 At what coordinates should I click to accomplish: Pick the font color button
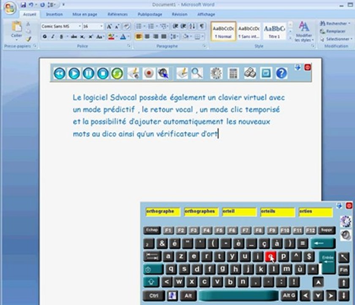click(x=123, y=36)
